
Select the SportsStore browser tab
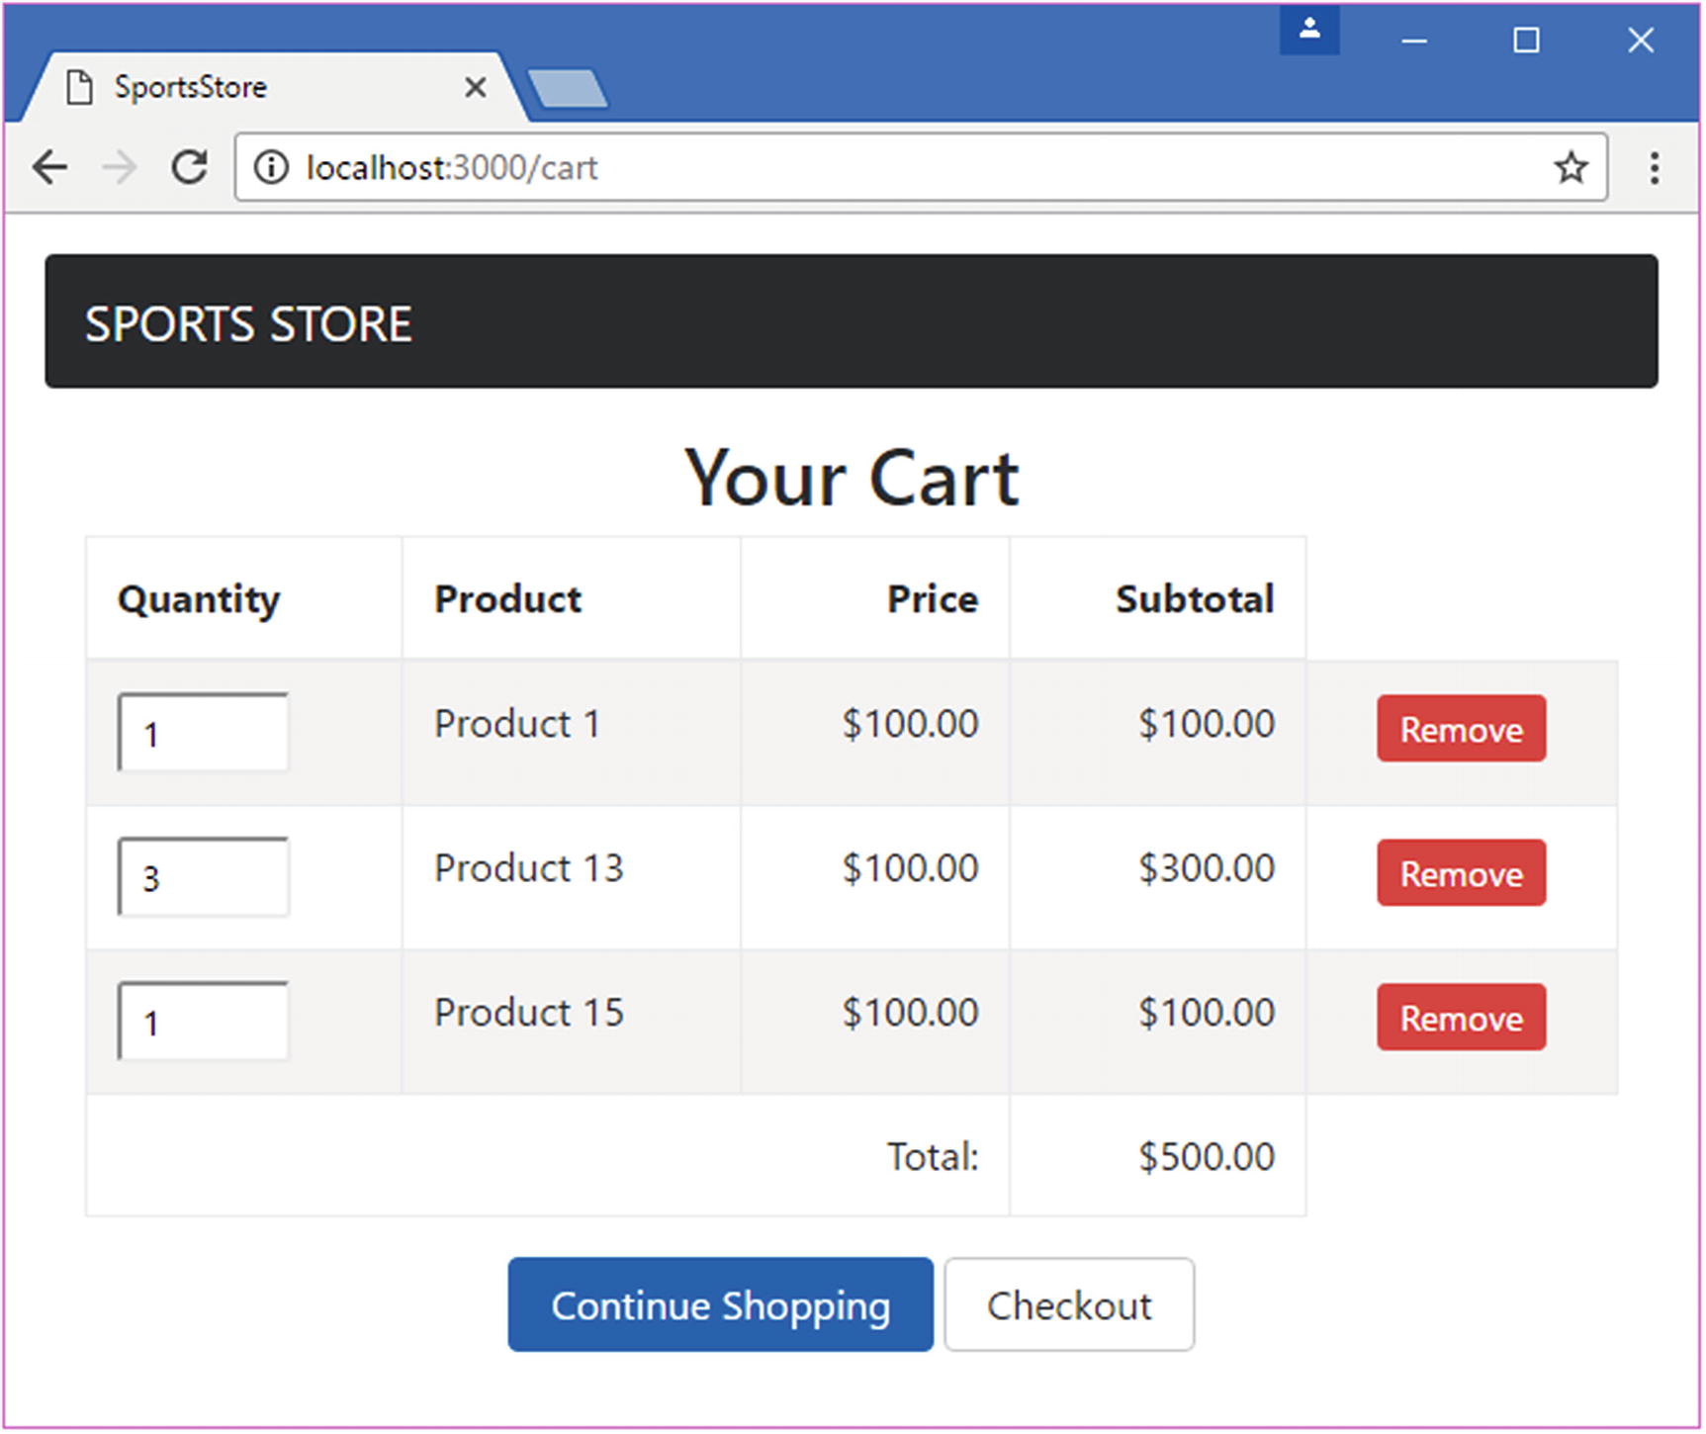pos(247,87)
